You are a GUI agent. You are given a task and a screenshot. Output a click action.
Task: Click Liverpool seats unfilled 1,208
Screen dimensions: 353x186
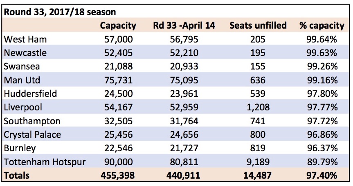[258, 107]
